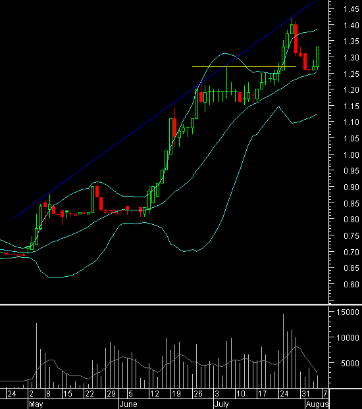The width and height of the screenshot is (362, 409).
Task: Click the date label 19 on the timeline
Action: 176,394
